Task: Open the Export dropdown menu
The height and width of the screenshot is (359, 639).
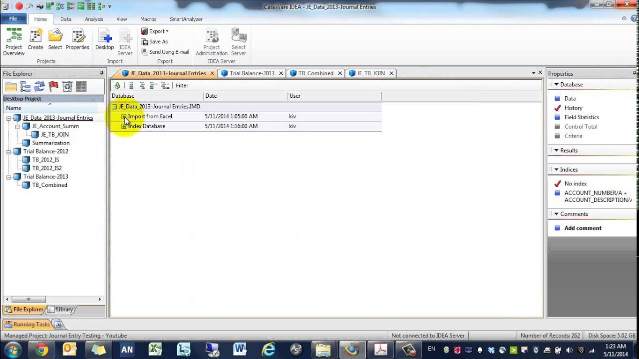Action: [x=155, y=31]
